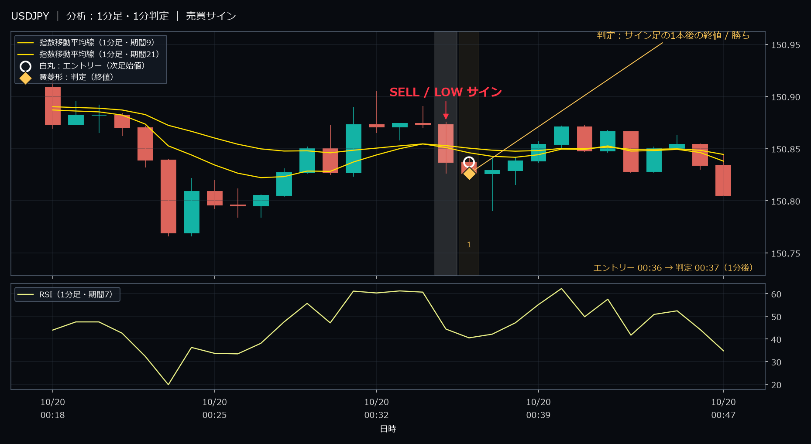811x444 pixels.
Task: Click the 10/20 00:47 time axis label
Action: (724, 409)
